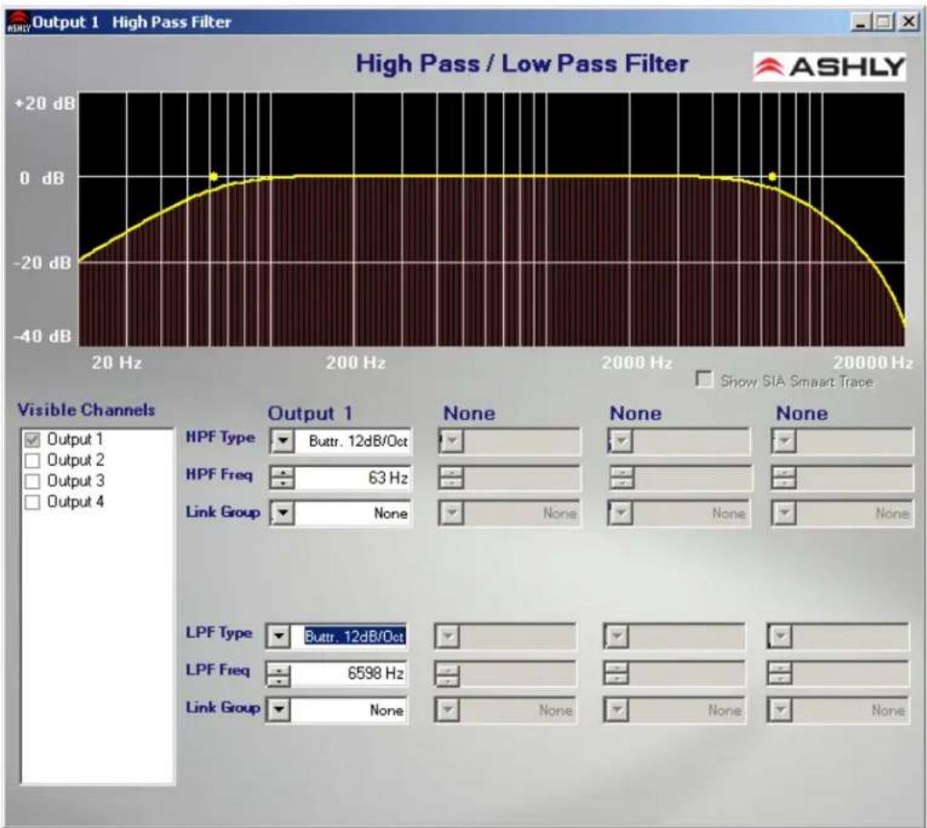Screen dimensions: 927x828
Task: Open the Output 1 HPF Type dropdown
Action: (x=282, y=441)
